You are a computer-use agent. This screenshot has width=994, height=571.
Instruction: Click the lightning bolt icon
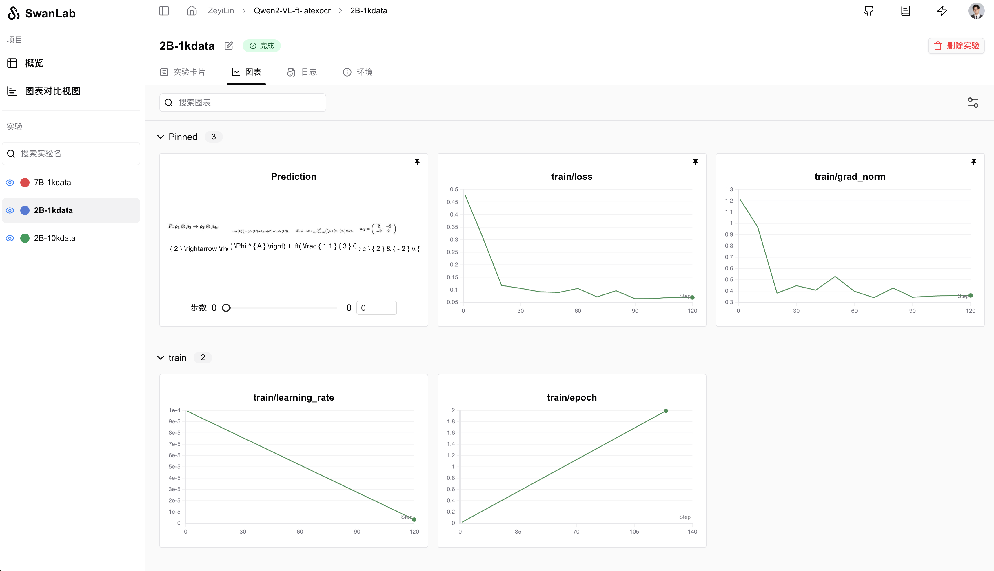click(942, 11)
